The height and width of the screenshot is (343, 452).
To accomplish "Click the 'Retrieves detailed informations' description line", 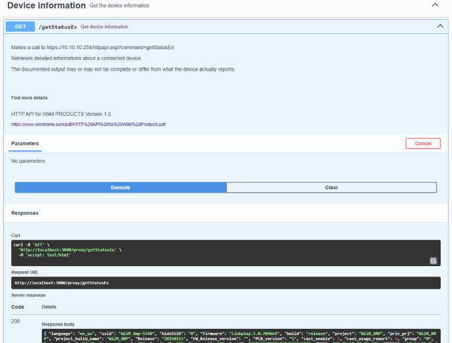I will 76,58.
